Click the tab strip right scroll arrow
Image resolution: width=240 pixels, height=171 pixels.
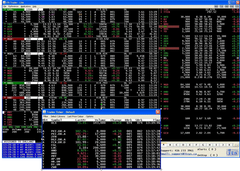(238, 145)
